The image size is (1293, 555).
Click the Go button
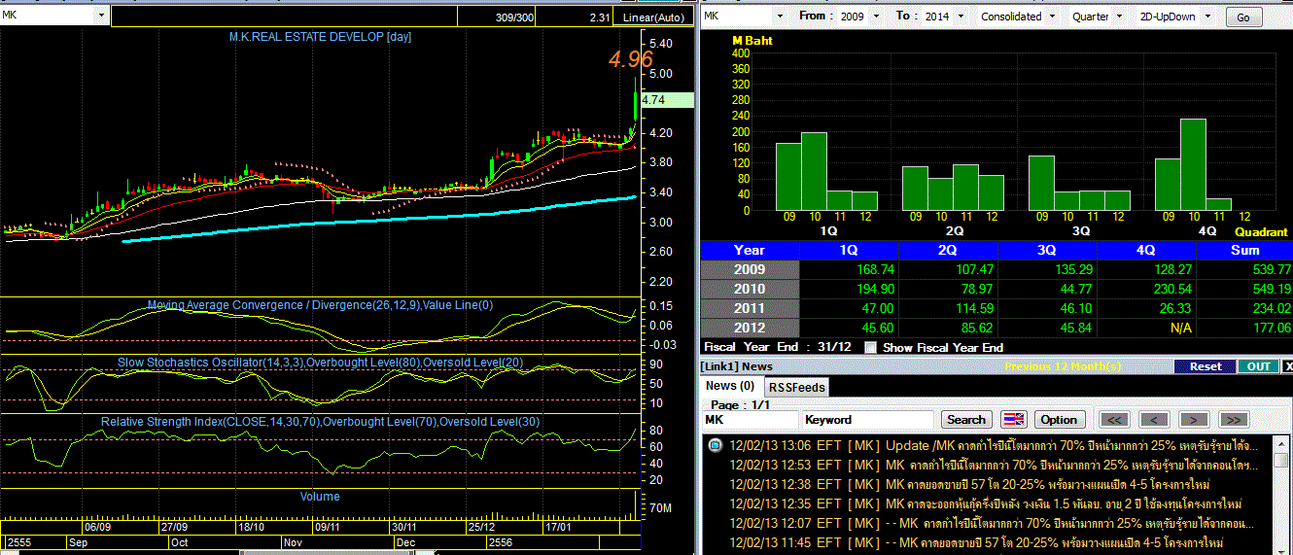tap(1244, 17)
